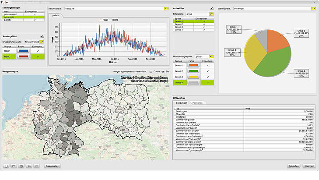Toggle Einbeziehen checkmark for pallets row
Screen dimensions: 319x180
pyautogui.click(x=34, y=20)
